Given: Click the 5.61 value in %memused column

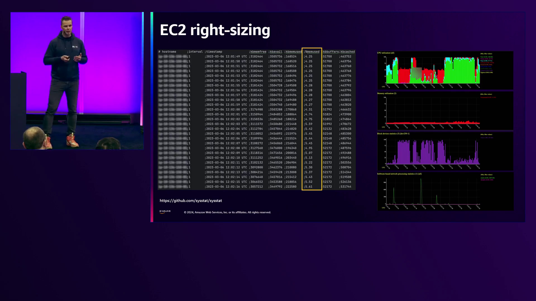Looking at the screenshot, I should [x=308, y=187].
